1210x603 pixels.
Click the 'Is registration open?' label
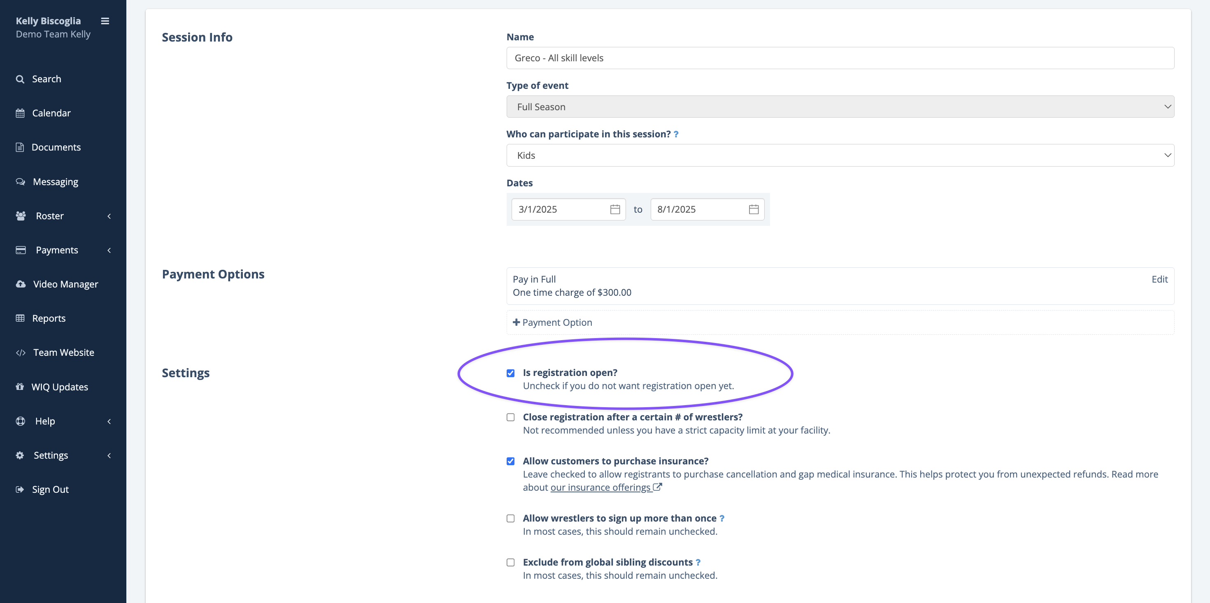[x=570, y=373]
